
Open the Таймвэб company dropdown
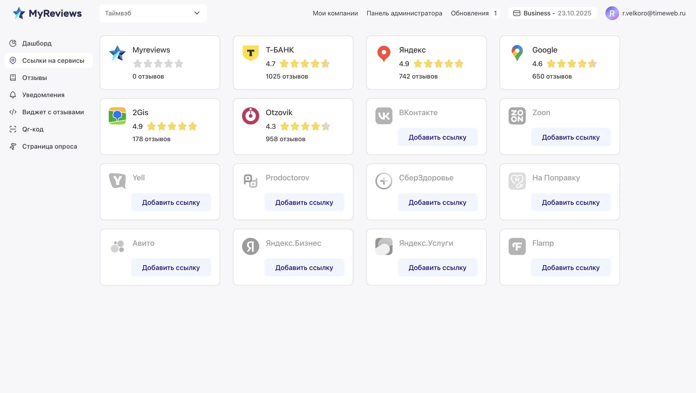(153, 13)
